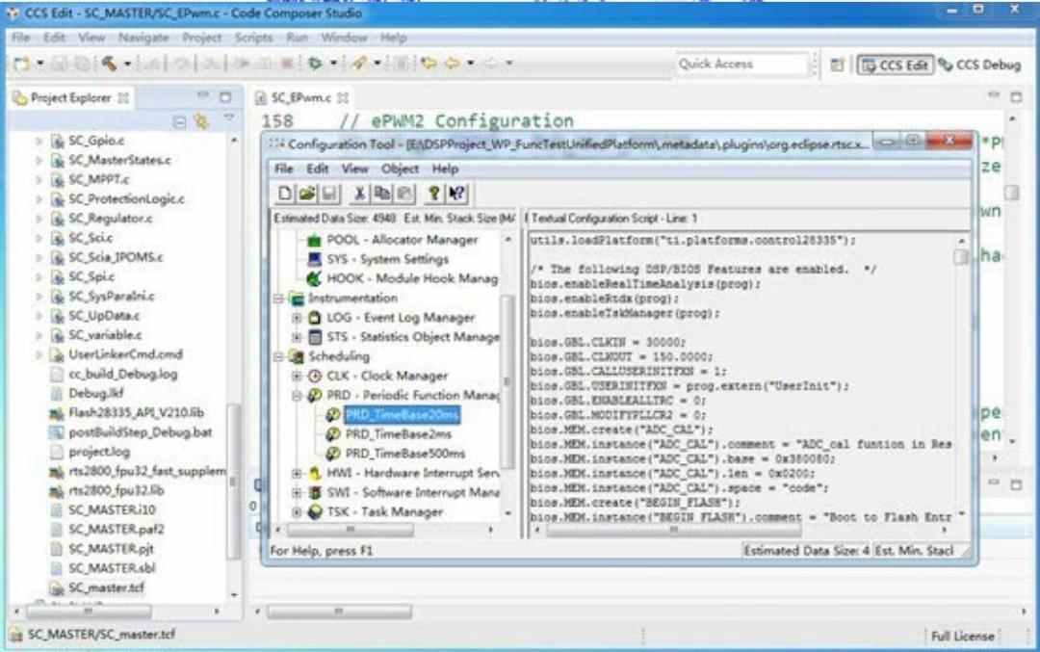Viewport: 1040px width, 652px height.
Task: Select SYS - System Settings node
Action: click(387, 259)
